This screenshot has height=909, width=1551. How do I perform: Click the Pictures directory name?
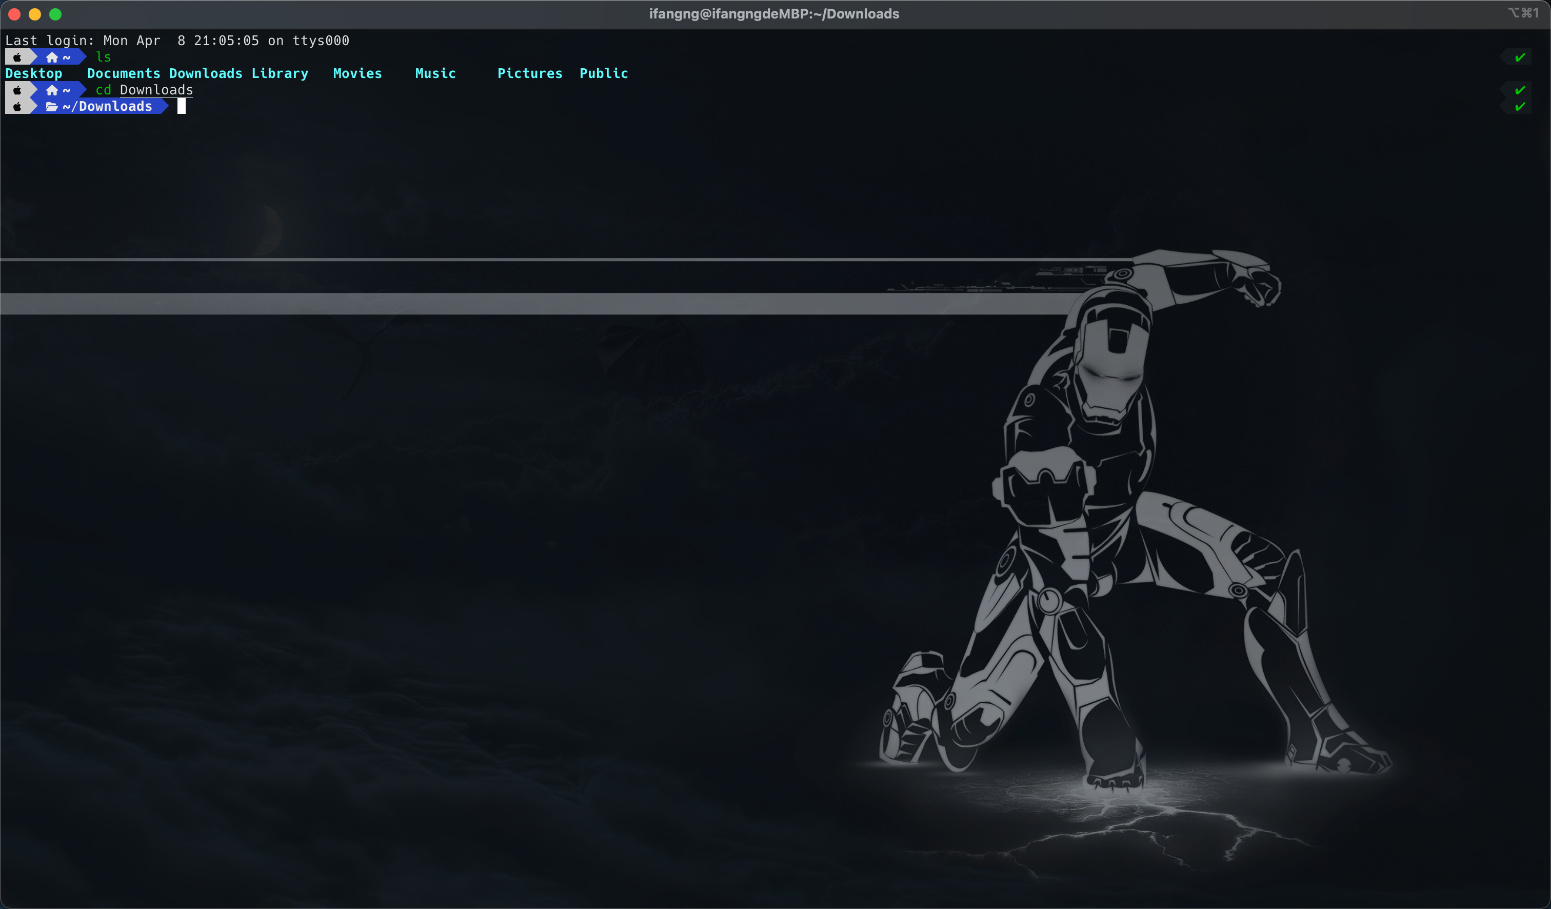[x=530, y=73]
